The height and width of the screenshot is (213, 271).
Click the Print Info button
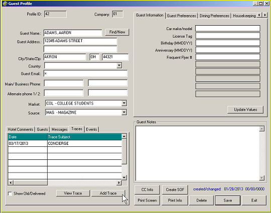point(175,200)
